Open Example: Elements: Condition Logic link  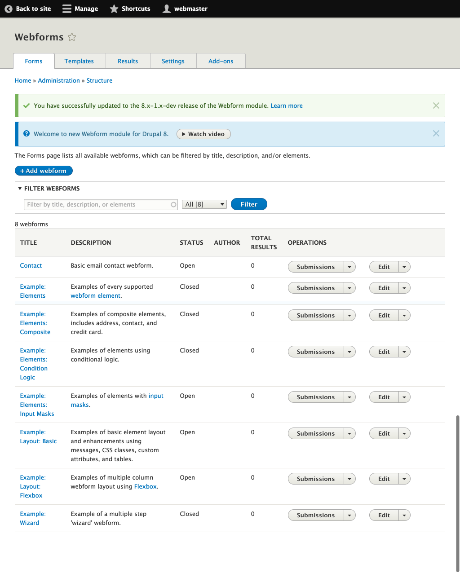34,364
